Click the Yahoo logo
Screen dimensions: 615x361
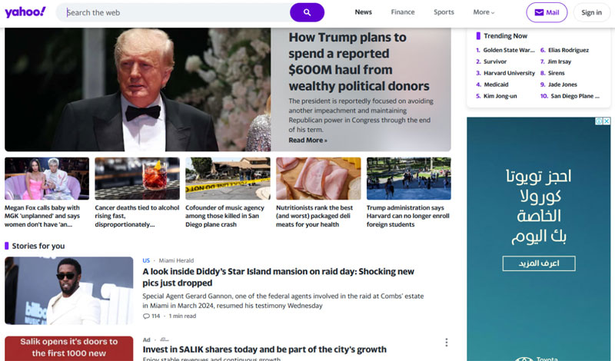[x=25, y=12]
